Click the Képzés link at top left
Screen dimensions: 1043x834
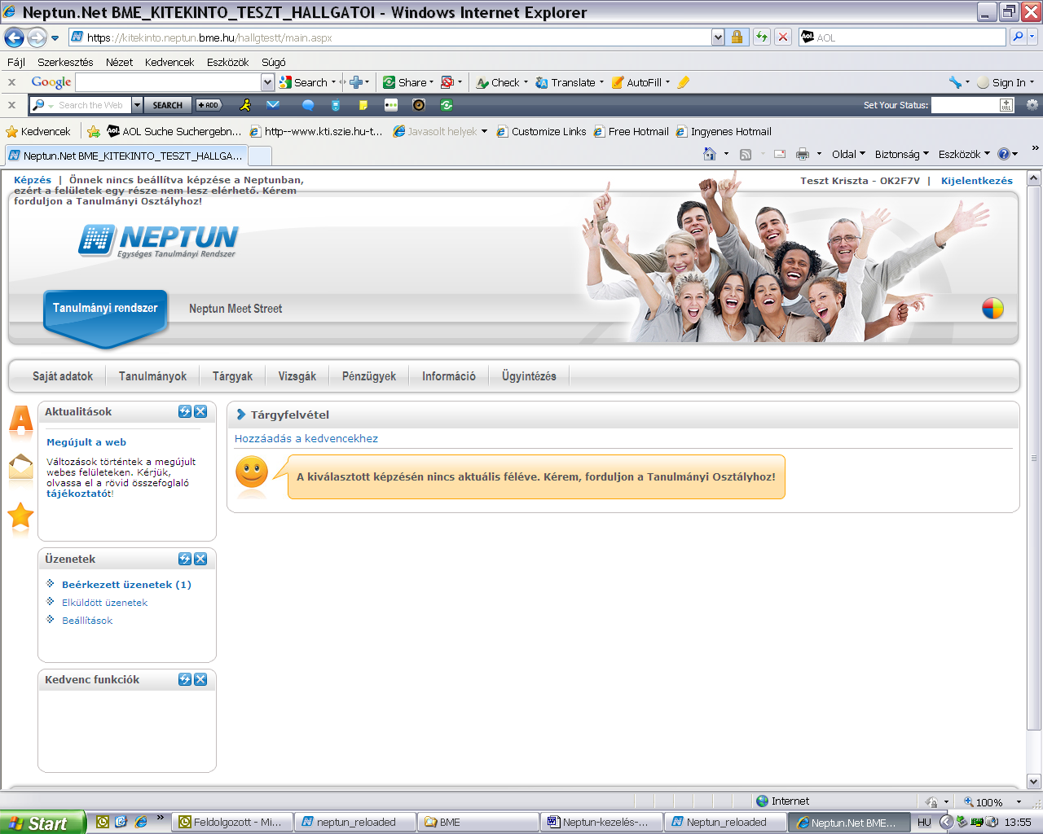point(33,180)
